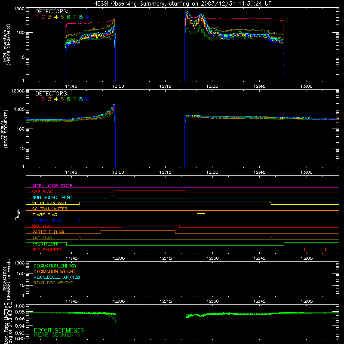Click the second BAD_PACKETS red tick mark

(326, 249)
